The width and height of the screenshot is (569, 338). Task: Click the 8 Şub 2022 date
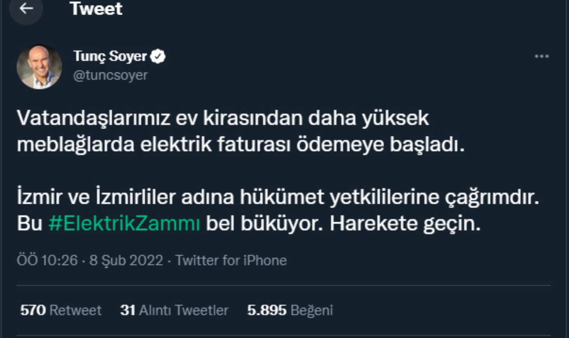coord(126,260)
